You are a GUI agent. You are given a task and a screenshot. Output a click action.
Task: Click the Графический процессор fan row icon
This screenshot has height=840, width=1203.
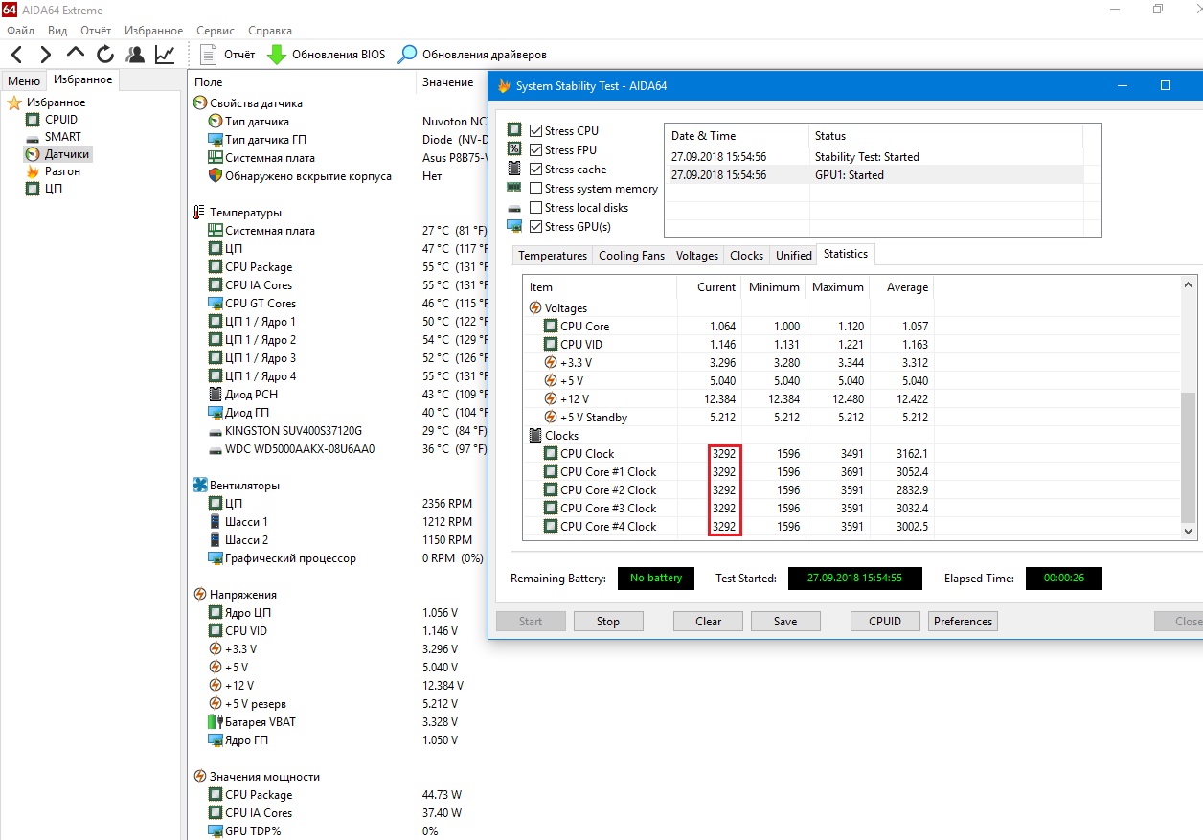coord(216,558)
